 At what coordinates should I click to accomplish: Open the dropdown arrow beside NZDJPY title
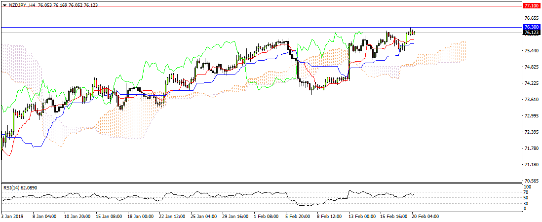click(4, 4)
